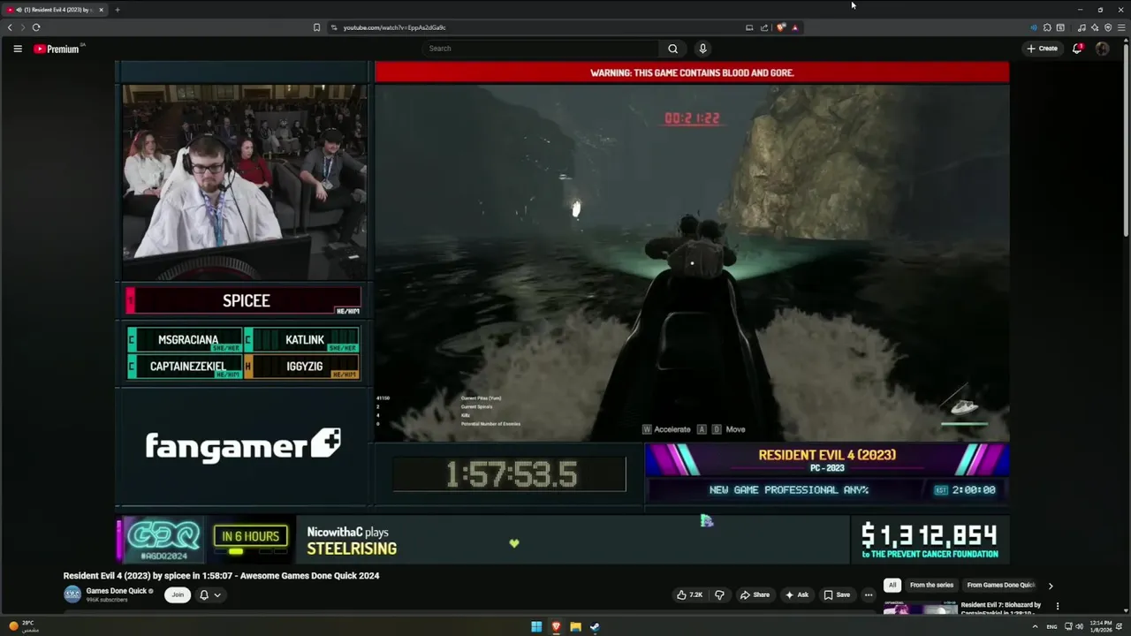Open the taskbar clock and date
This screenshot has height=636, width=1131.
coord(1101,626)
